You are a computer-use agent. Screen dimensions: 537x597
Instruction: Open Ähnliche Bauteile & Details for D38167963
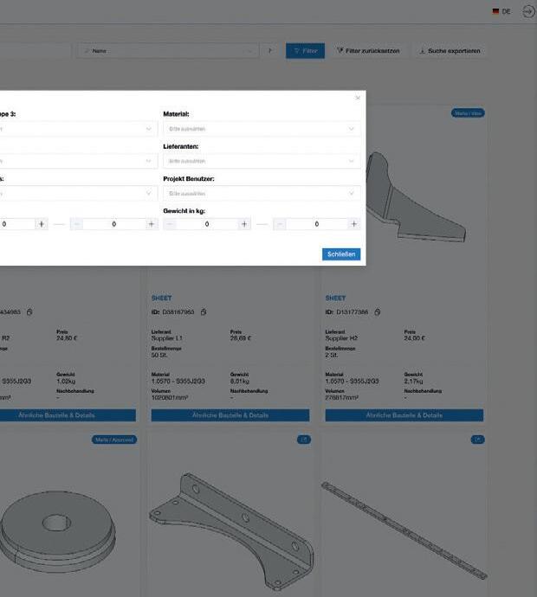coord(230,415)
